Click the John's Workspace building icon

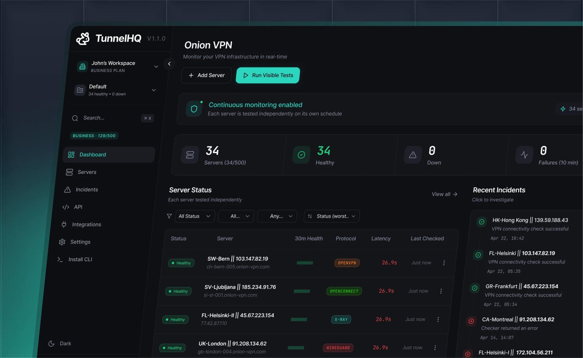(82, 67)
